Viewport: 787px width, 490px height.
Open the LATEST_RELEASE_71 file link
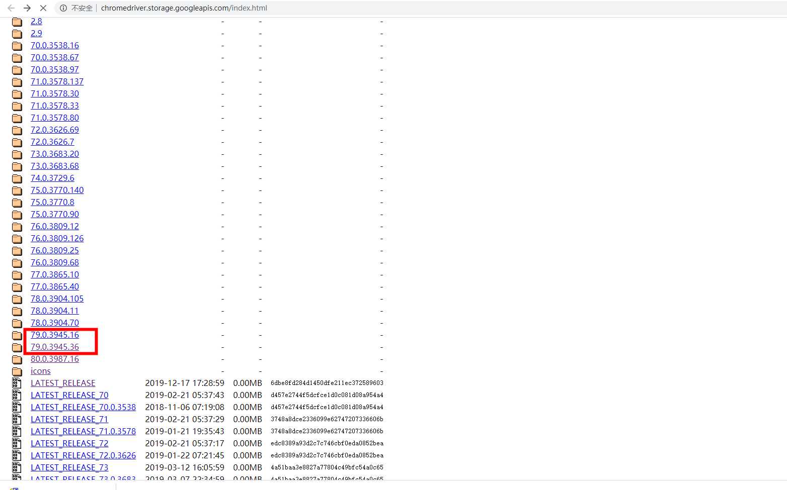coord(69,419)
